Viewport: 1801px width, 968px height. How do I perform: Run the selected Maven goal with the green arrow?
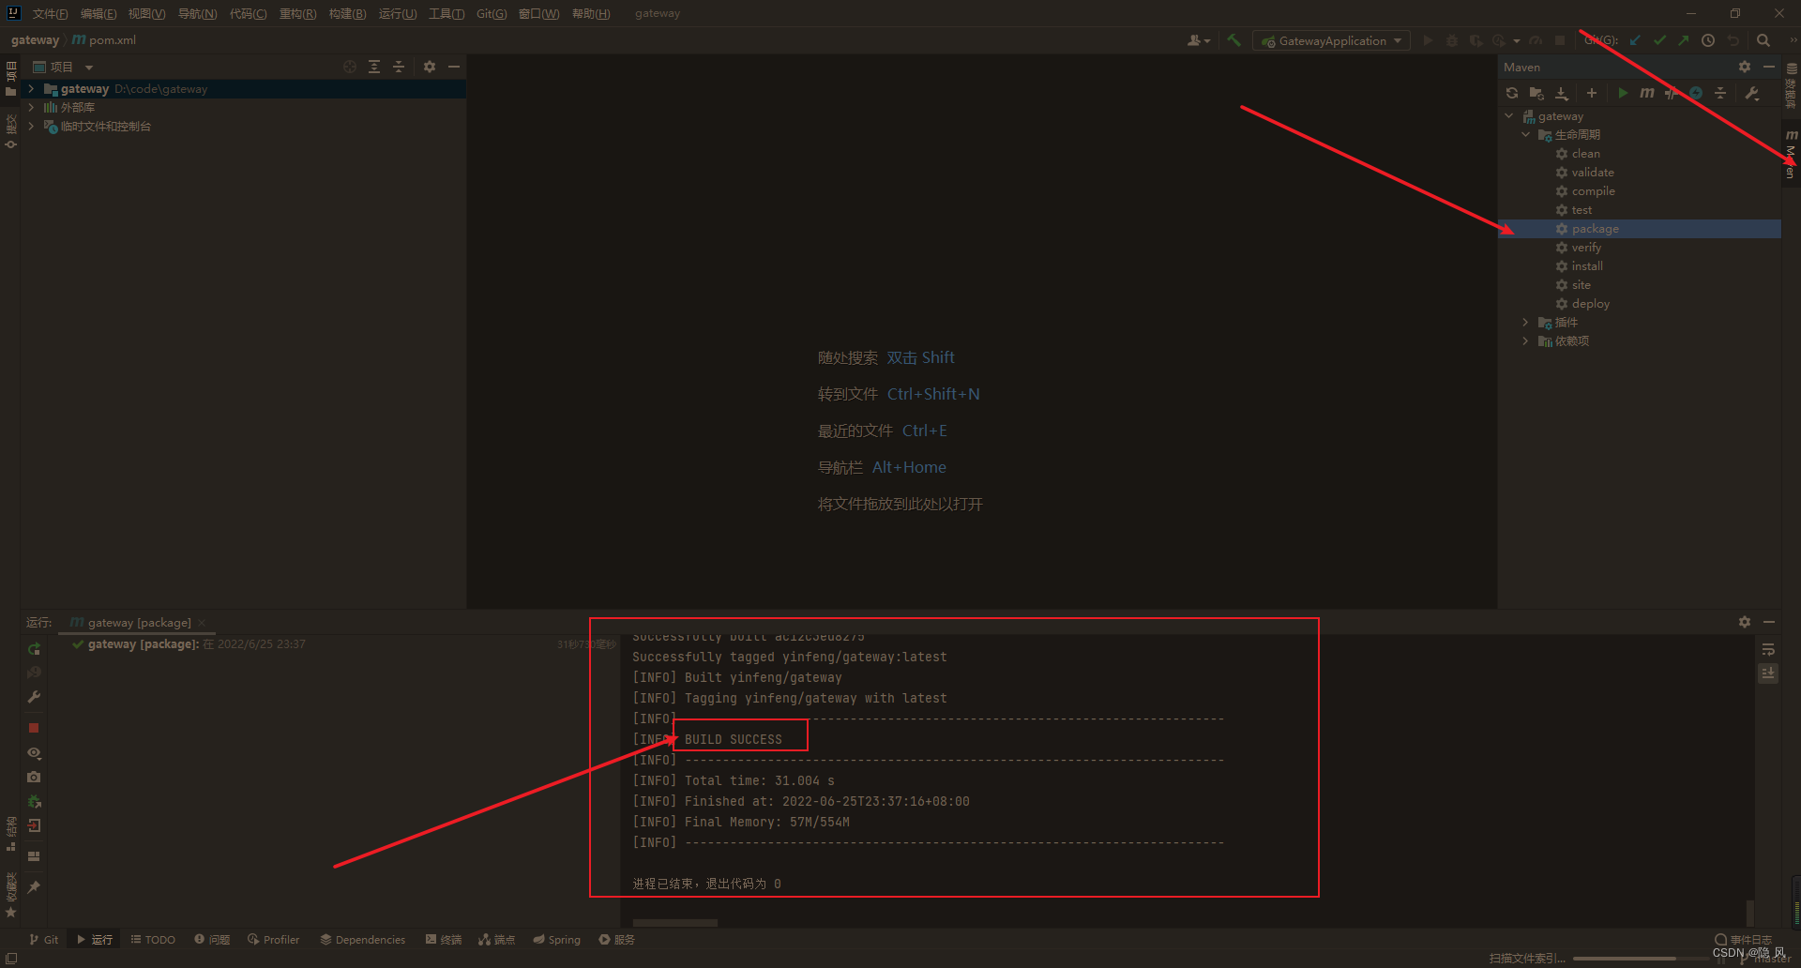pyautogui.click(x=1623, y=93)
